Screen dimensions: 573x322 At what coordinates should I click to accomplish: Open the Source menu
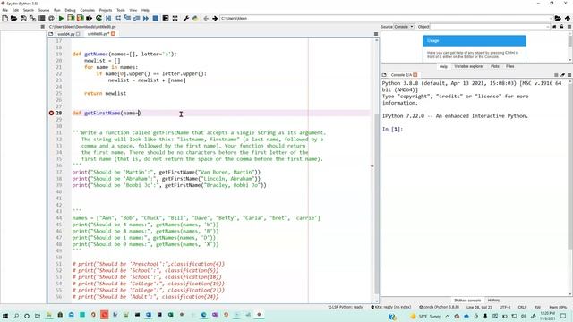(44, 10)
